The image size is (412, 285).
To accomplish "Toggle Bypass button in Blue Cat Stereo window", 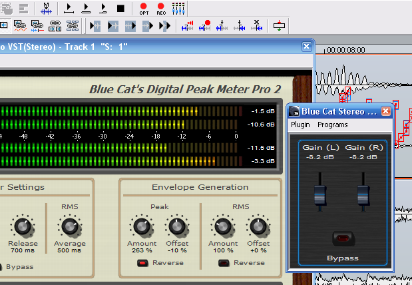I will [343, 239].
